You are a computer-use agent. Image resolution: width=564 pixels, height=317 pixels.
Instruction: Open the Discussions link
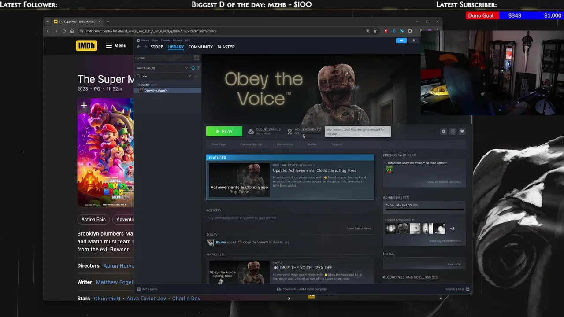point(285,144)
